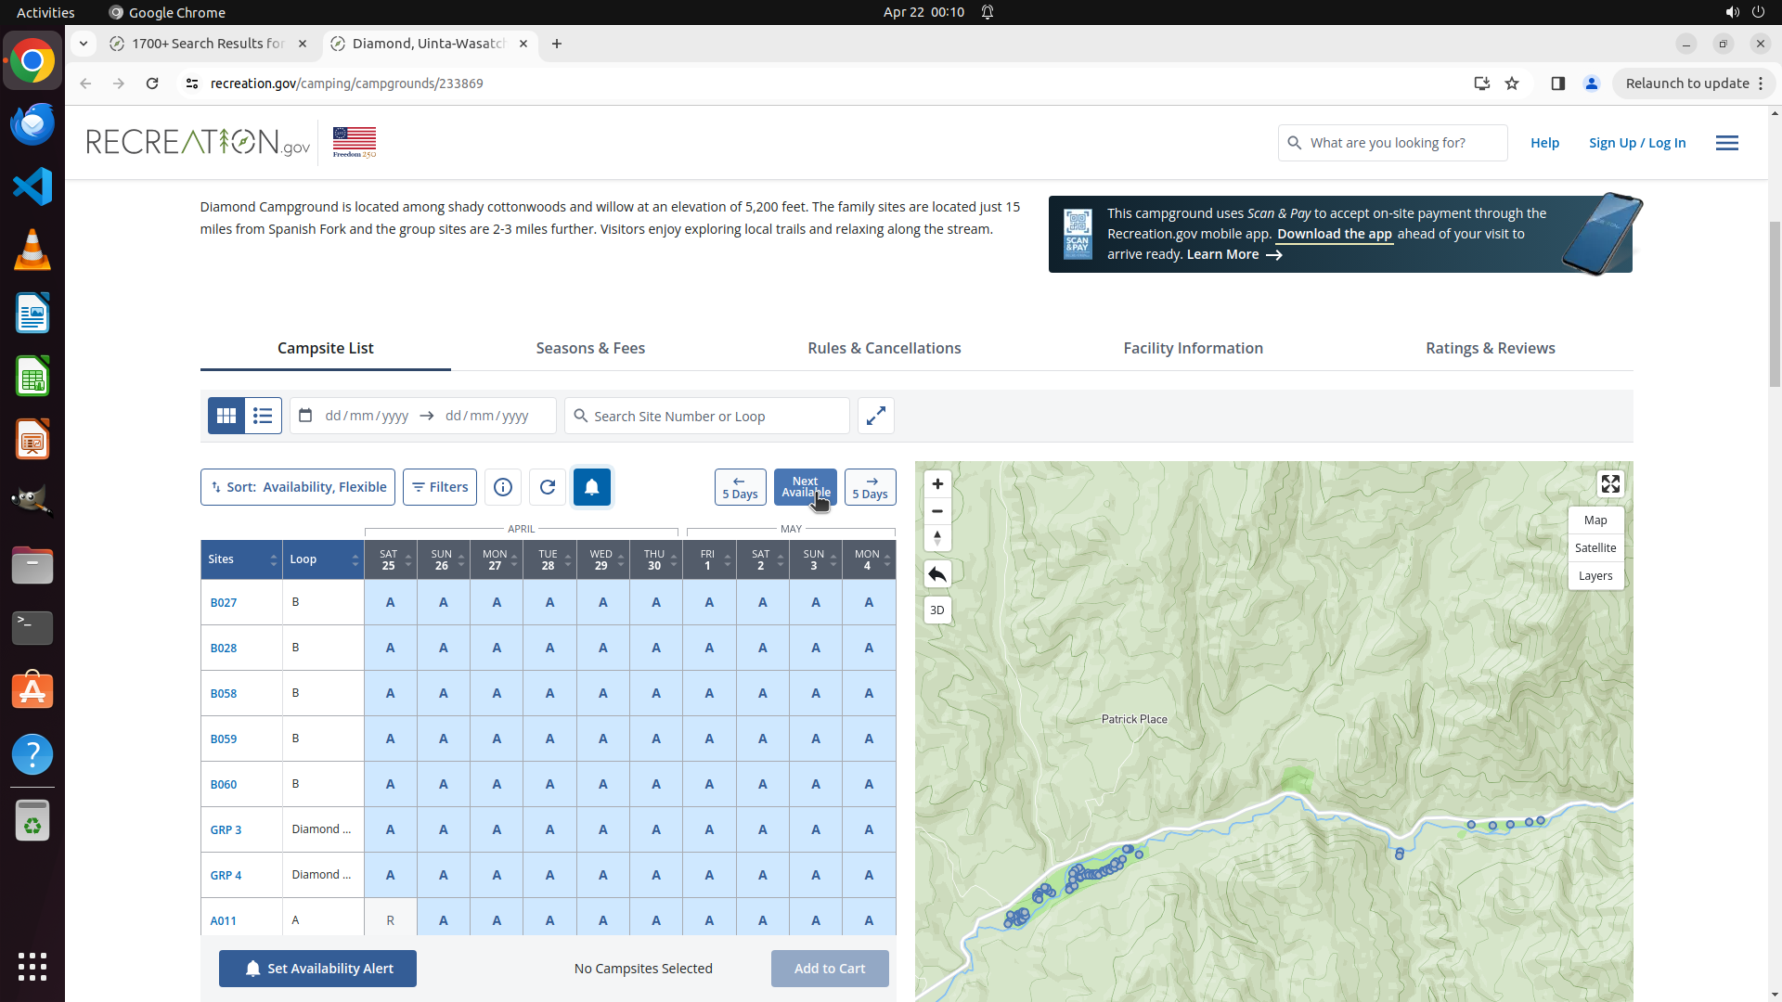
Task: Toggle the availability alert bell icon
Action: point(592,487)
